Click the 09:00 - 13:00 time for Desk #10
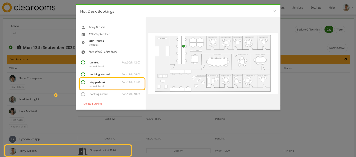 pos(154,138)
